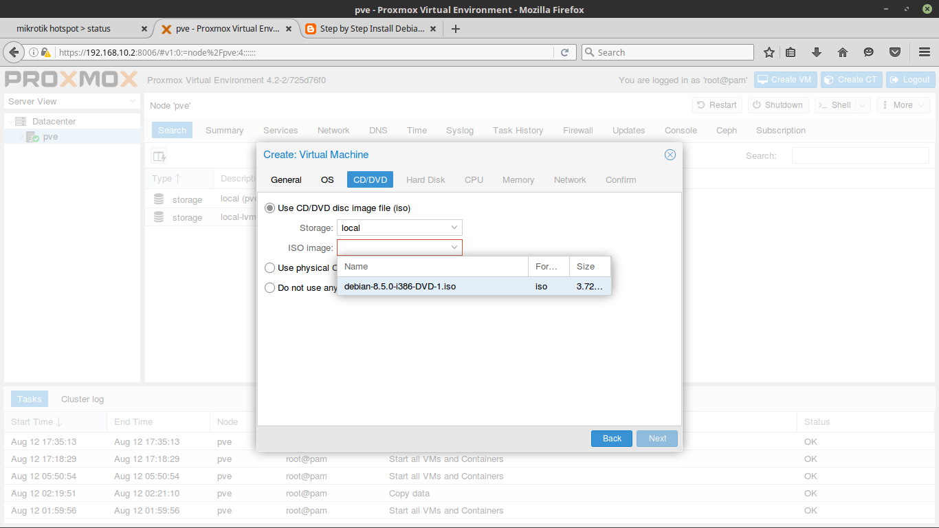Click the Proxmox logo
939x528 pixels.
tap(71, 79)
